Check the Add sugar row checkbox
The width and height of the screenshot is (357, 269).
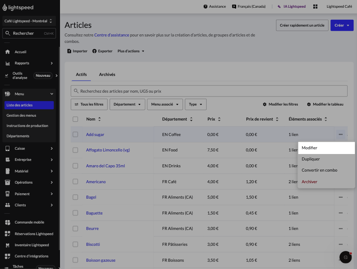(75, 135)
